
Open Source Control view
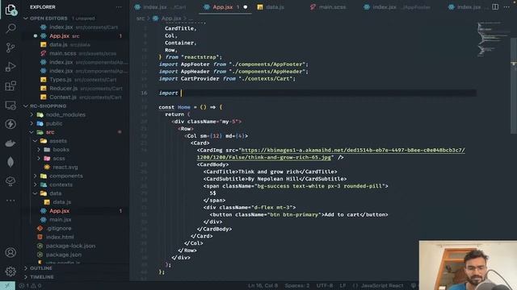tap(11, 48)
